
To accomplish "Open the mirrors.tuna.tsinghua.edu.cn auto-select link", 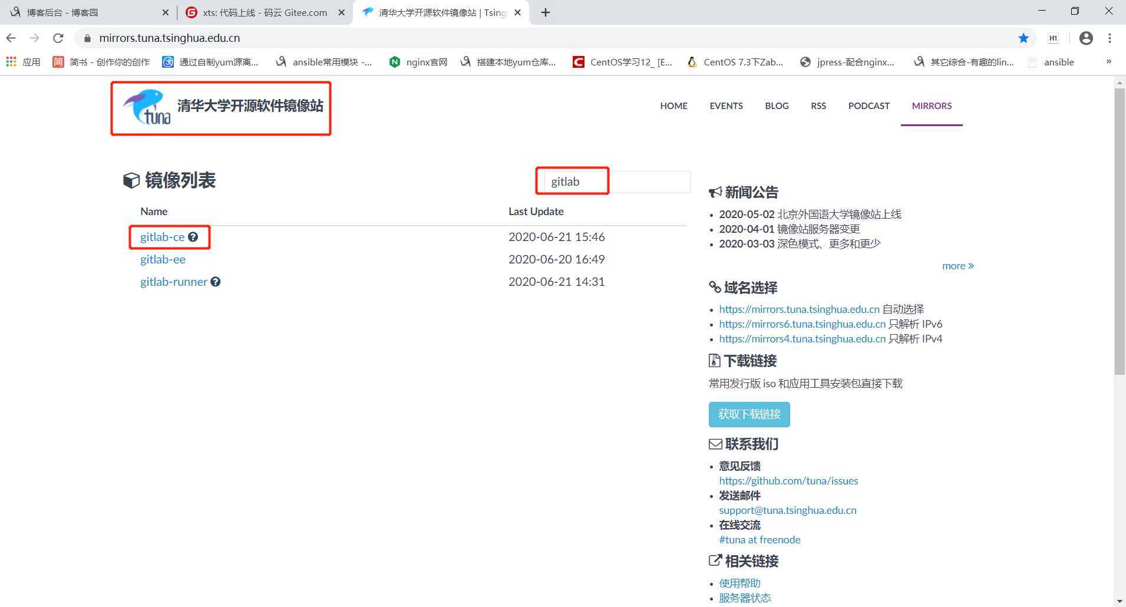I will [799, 309].
